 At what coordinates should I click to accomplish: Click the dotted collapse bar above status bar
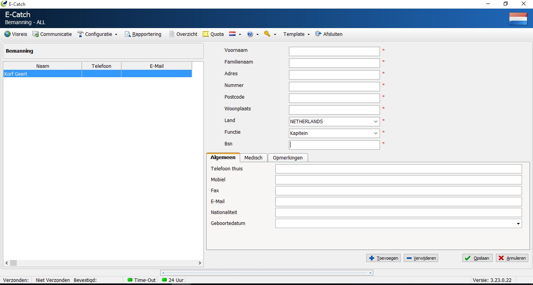266,273
